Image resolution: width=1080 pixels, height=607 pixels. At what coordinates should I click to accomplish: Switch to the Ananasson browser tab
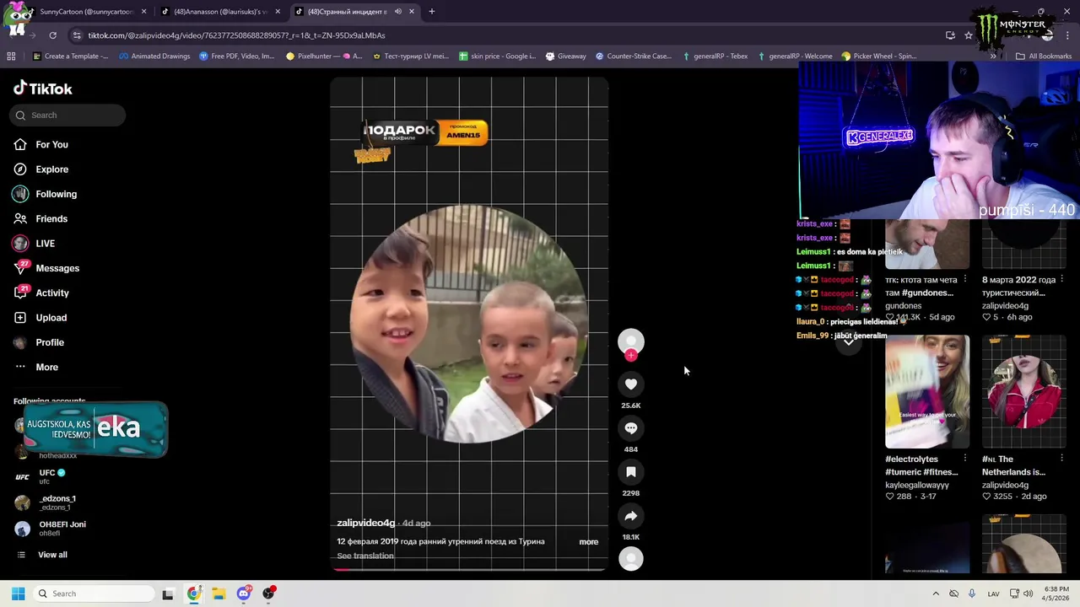[x=219, y=12]
